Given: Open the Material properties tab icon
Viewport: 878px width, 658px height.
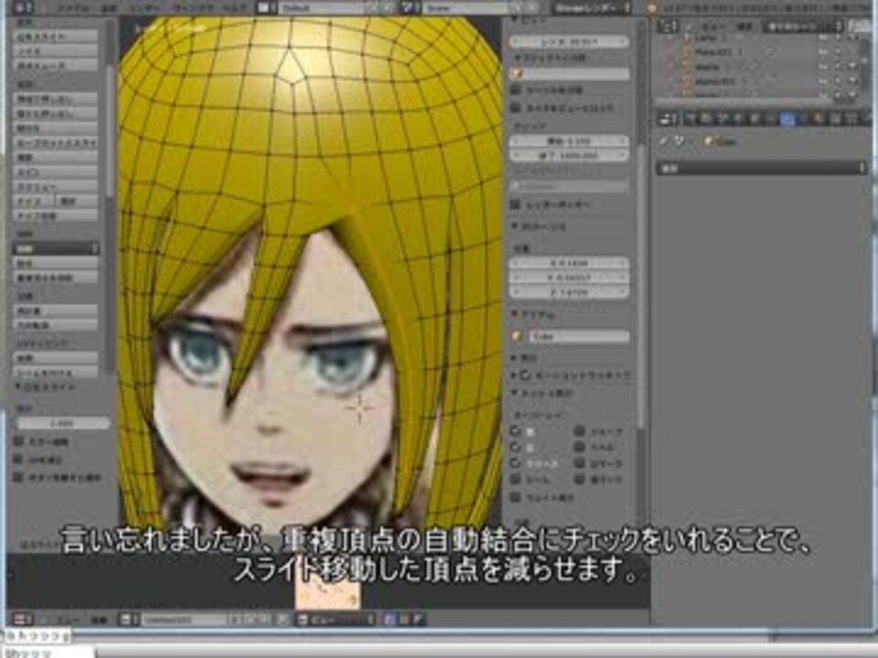Looking at the screenshot, I should tap(819, 119).
